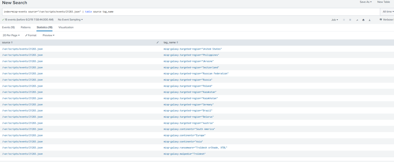The width and height of the screenshot is (394, 162).
Task: Select the continents="South America" cell
Action: [x=189, y=129]
